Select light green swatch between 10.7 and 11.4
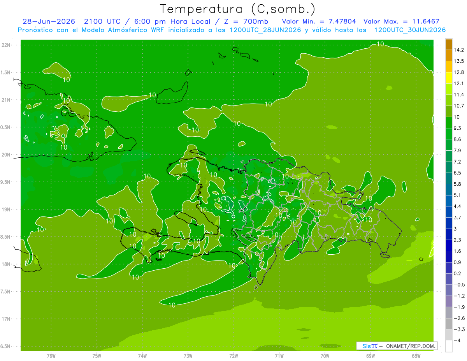 449,100
